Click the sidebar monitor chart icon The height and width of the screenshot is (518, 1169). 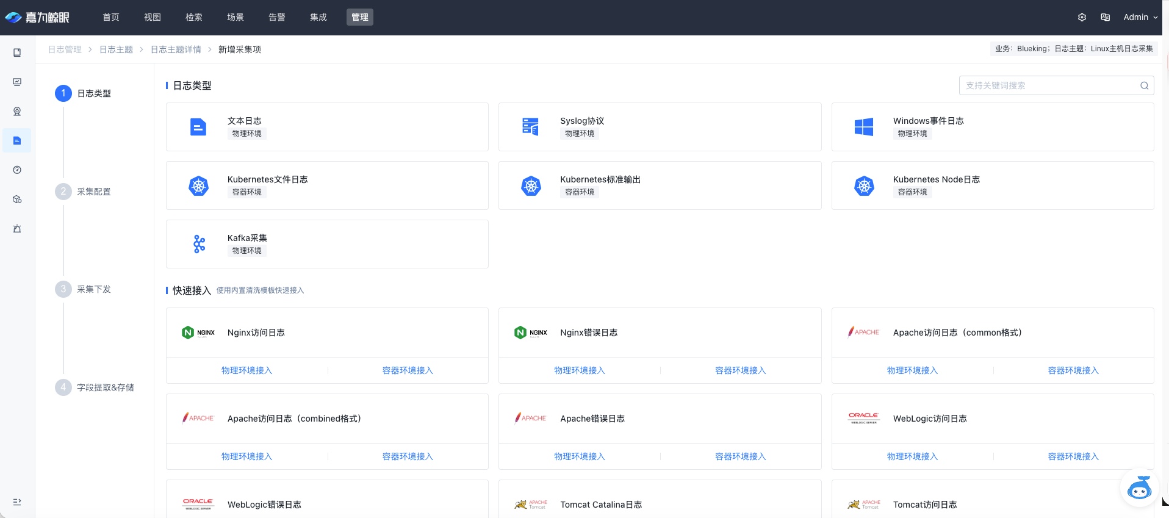pyautogui.click(x=17, y=82)
